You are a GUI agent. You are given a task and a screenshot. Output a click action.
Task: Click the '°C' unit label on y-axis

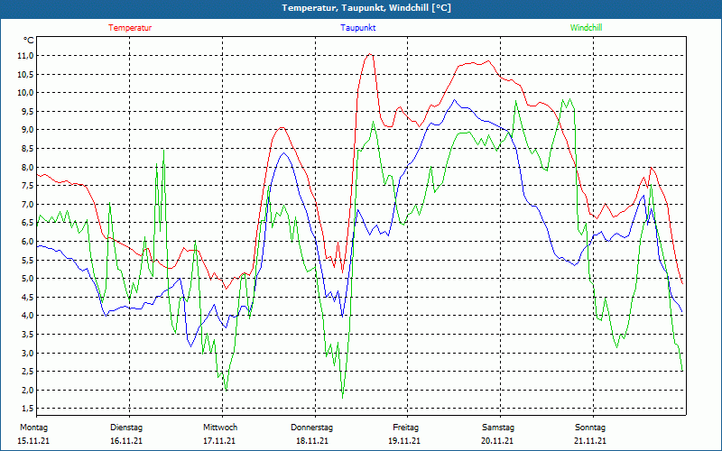29,40
